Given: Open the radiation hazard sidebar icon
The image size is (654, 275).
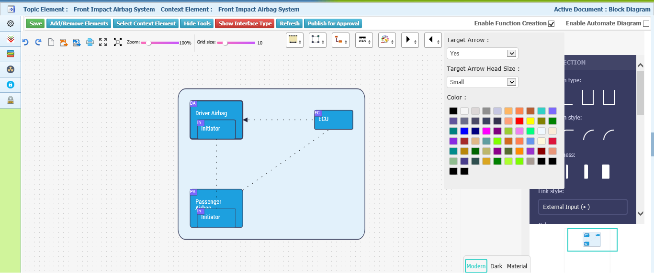Looking at the screenshot, I should click(x=11, y=69).
